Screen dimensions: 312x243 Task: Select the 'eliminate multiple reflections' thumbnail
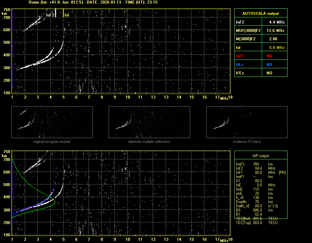[x=149, y=122]
